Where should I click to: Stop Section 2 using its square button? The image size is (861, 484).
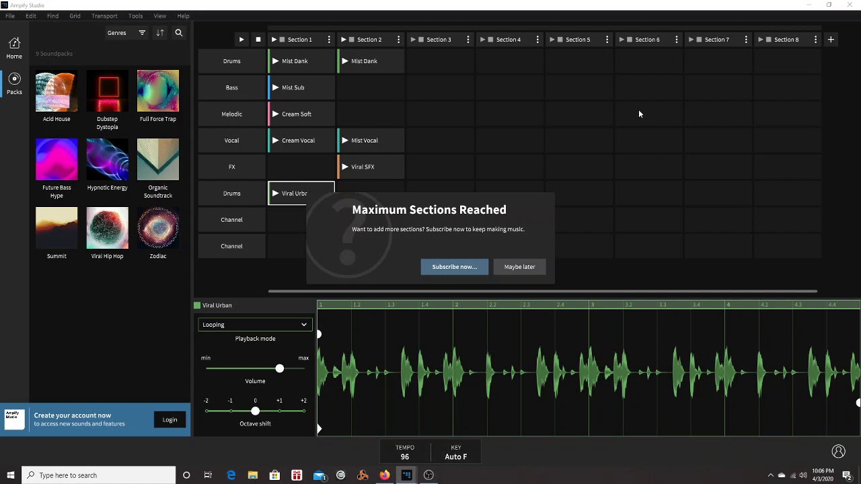point(352,40)
